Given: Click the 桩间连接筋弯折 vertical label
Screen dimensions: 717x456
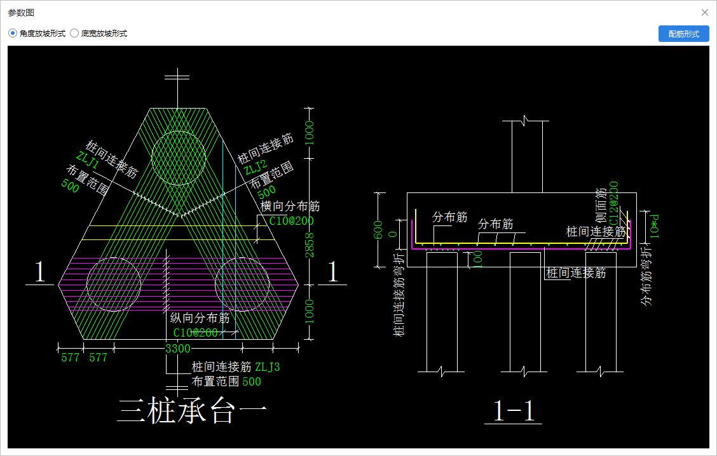Looking at the screenshot, I should pyautogui.click(x=399, y=295).
